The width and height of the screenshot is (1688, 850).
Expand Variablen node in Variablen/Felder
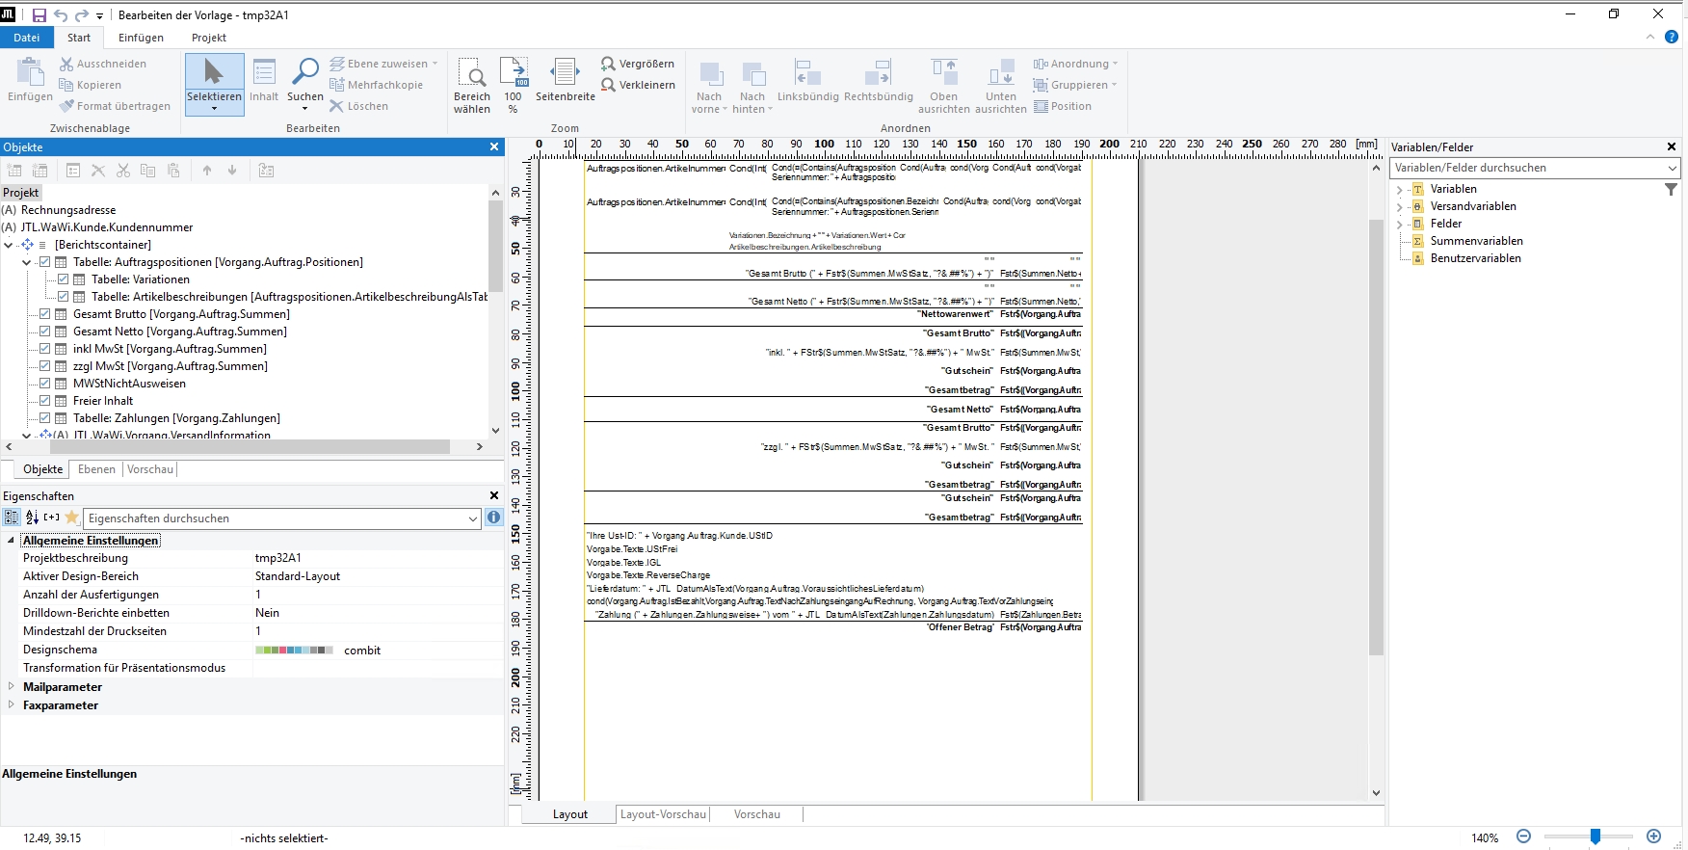(1400, 190)
